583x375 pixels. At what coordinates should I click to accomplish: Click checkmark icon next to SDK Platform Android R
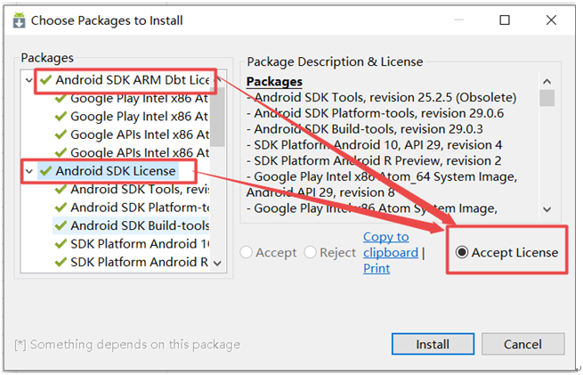(61, 262)
